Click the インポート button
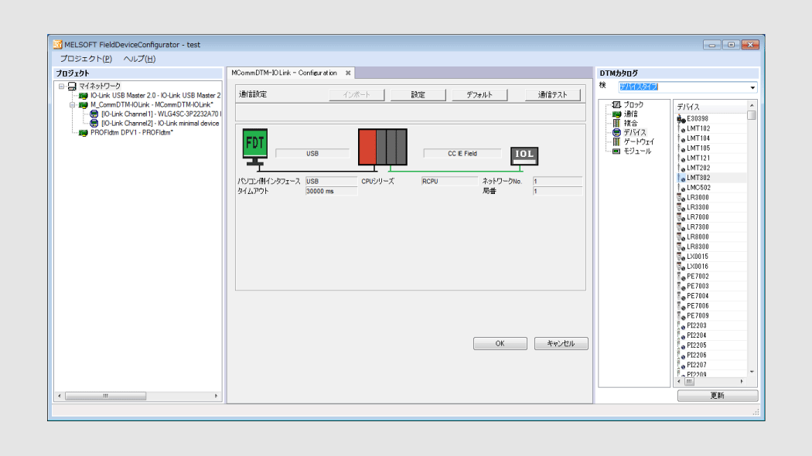812x456 pixels. [357, 95]
